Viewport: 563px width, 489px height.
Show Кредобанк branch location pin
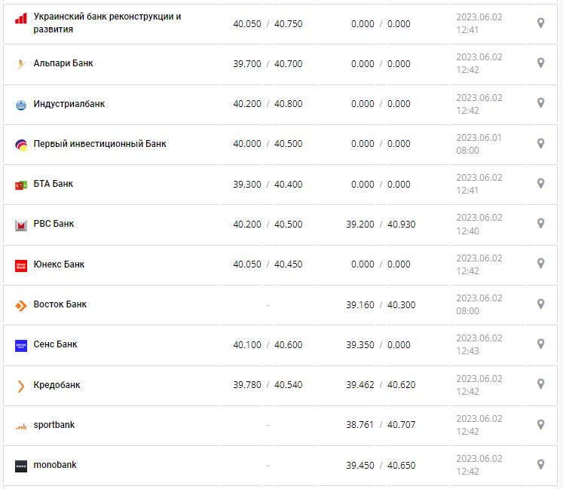[x=540, y=384]
